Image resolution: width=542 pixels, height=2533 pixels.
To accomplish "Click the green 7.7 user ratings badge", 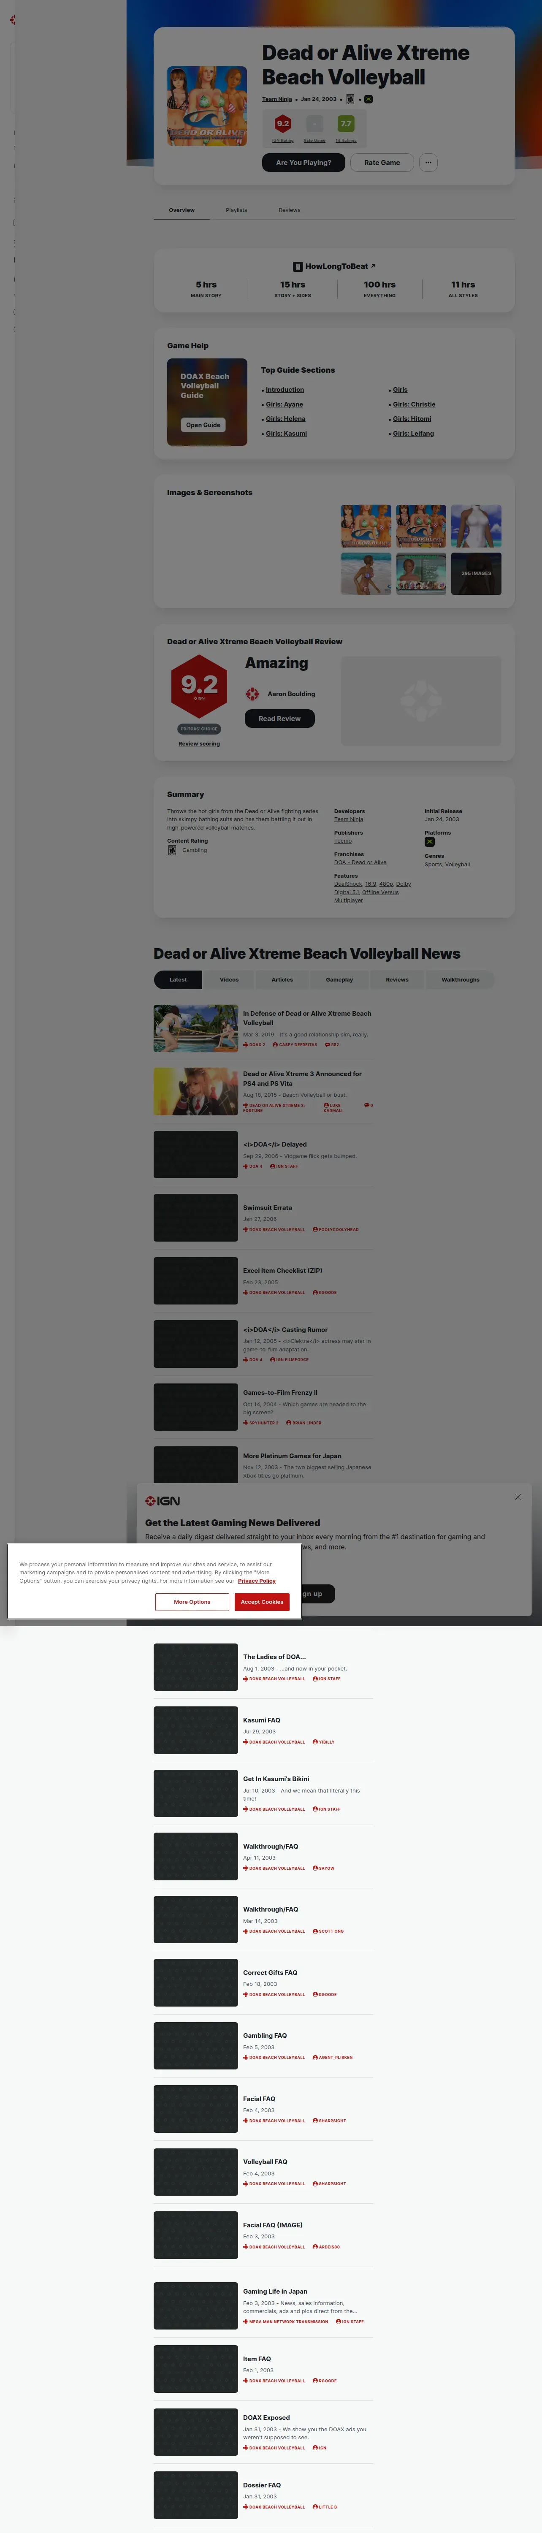I will click(345, 124).
